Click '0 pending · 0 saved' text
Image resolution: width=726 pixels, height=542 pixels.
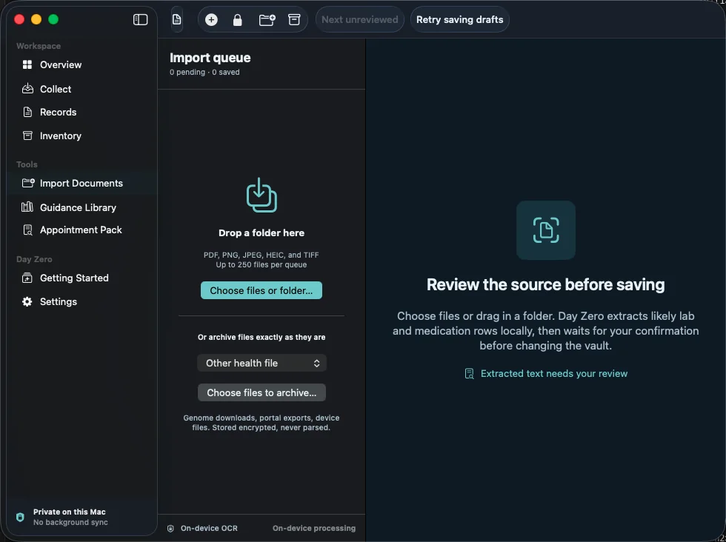(204, 73)
